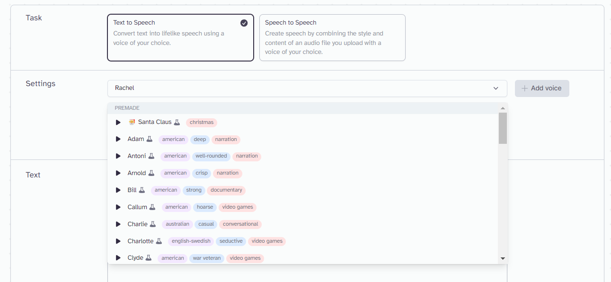Screen dimensions: 611x282
Task: Click the voice list scroll up arrow
Action: point(503,108)
